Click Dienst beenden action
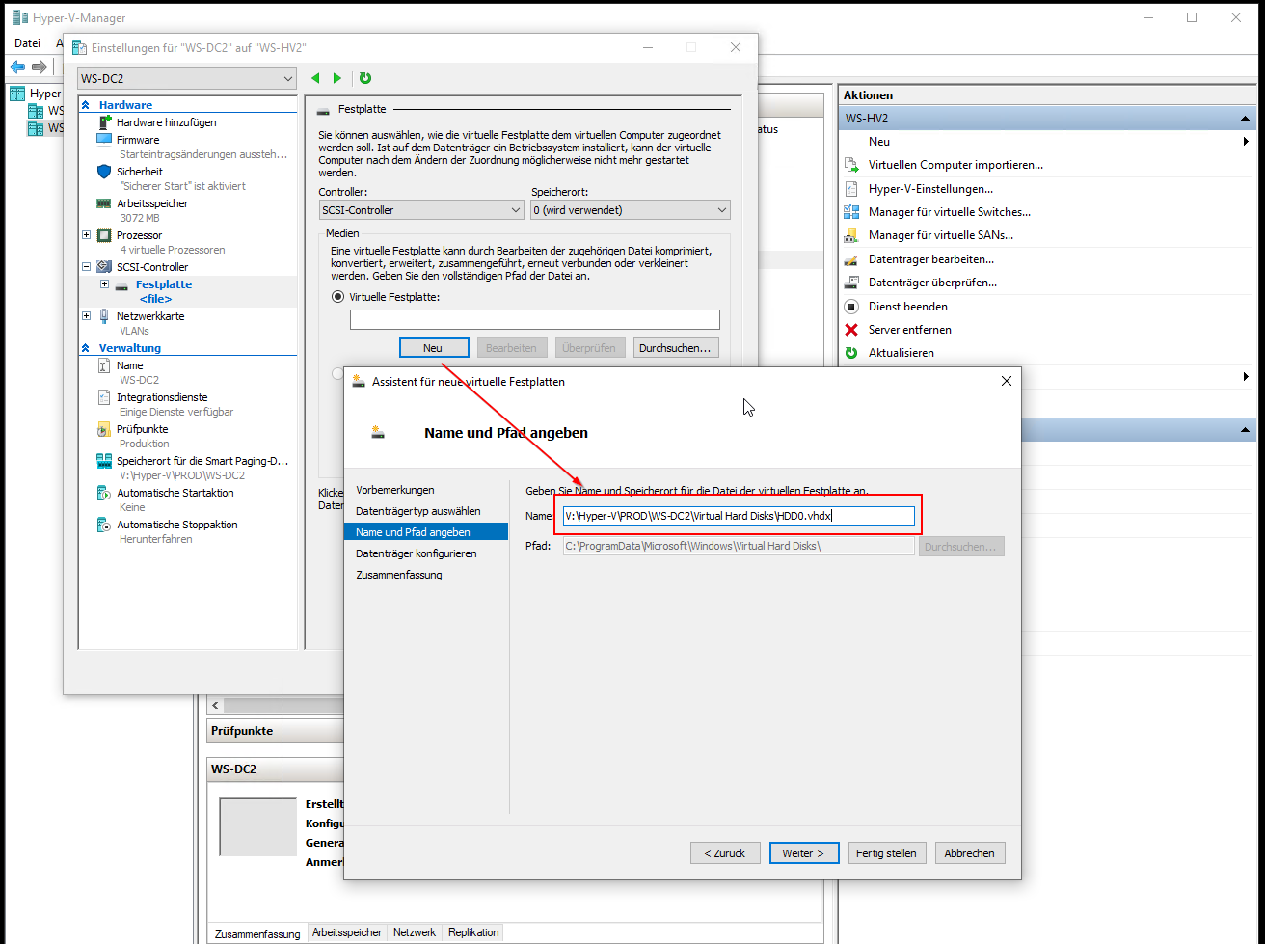1265x944 pixels. (x=908, y=307)
